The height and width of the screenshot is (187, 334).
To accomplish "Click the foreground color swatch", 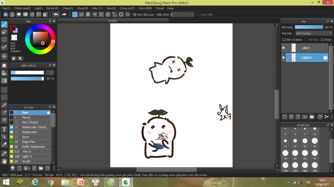I will click(x=13, y=28).
